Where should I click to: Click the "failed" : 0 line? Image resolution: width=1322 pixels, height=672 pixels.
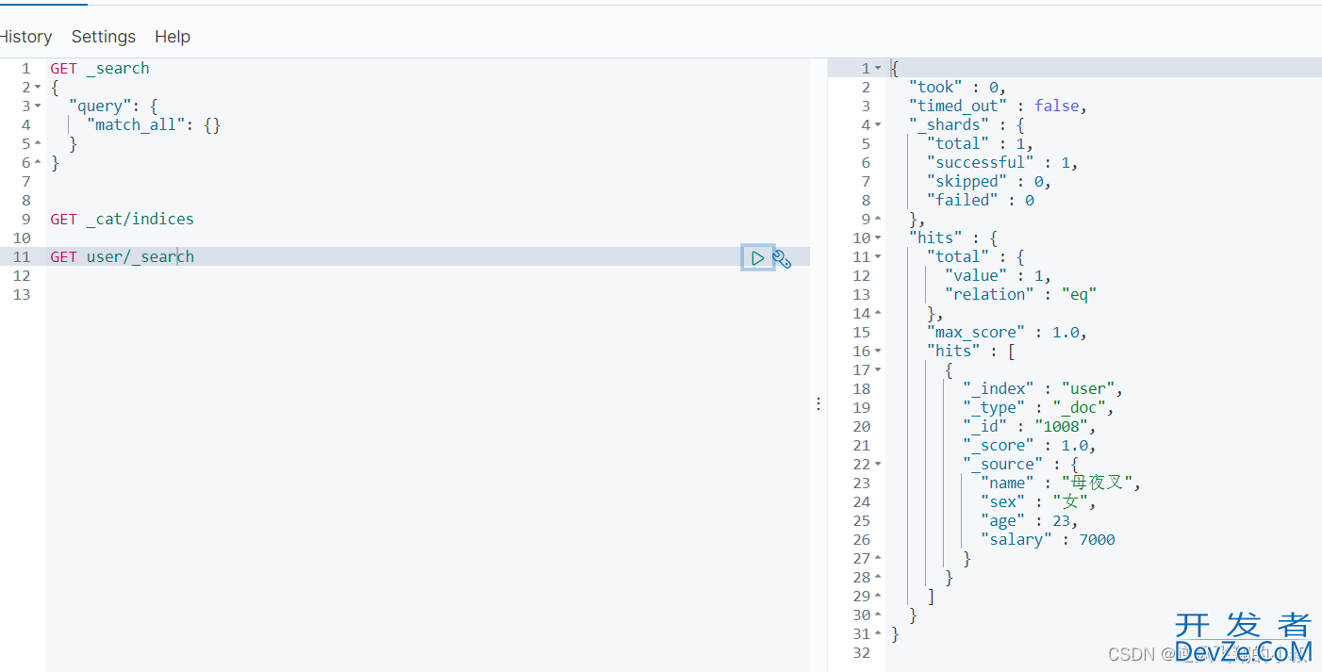point(981,200)
